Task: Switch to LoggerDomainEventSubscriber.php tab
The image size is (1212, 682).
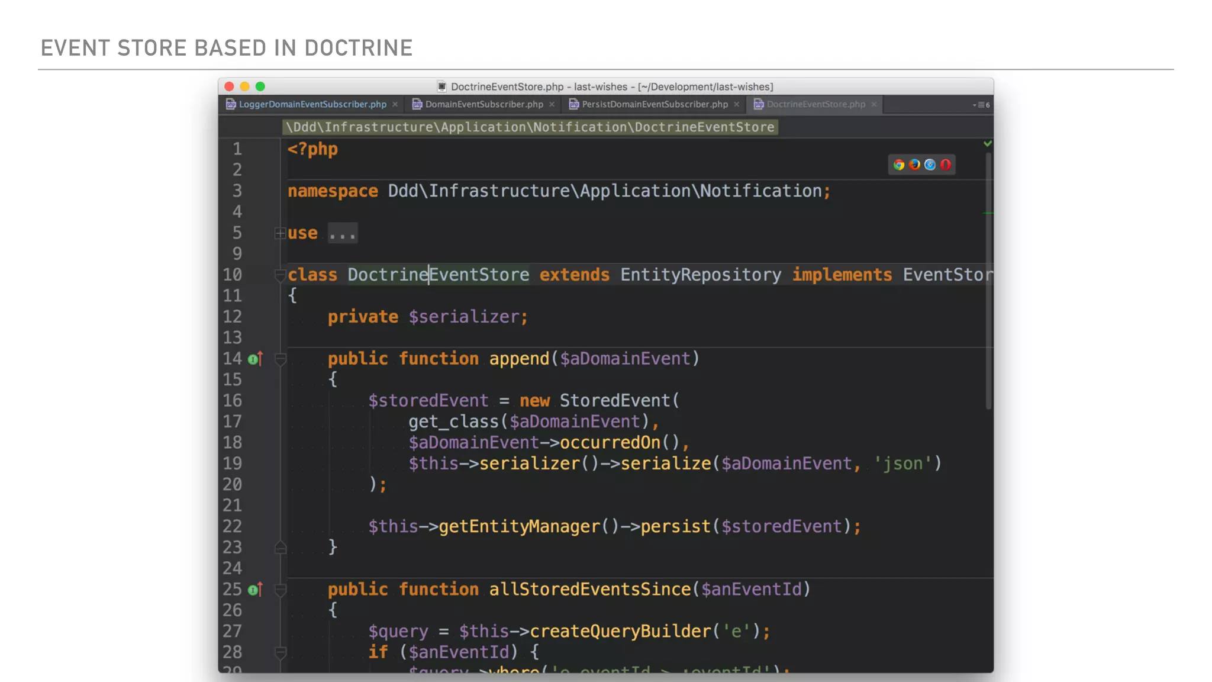Action: pyautogui.click(x=312, y=104)
